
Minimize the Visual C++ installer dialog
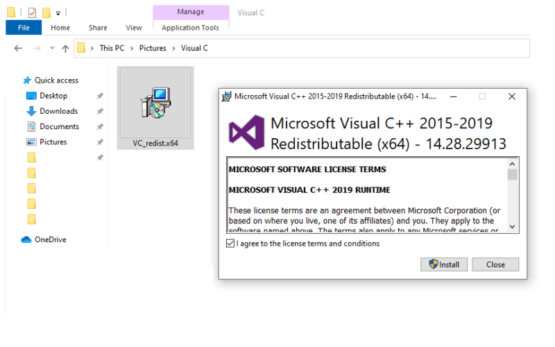click(x=454, y=96)
